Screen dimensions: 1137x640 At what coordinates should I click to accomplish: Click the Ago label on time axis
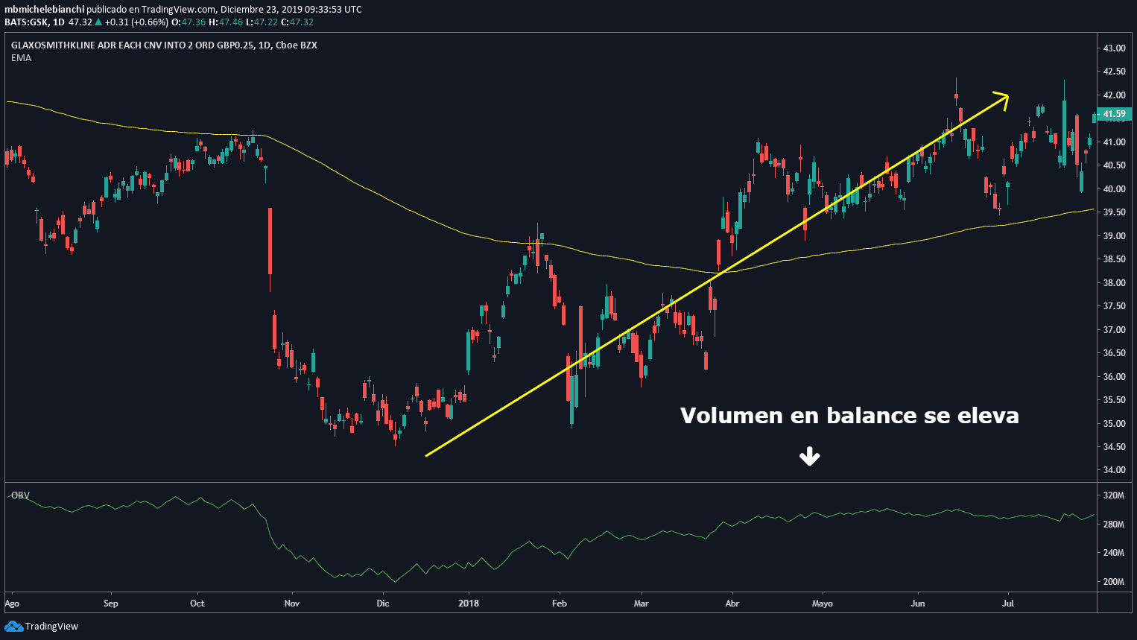(12, 603)
